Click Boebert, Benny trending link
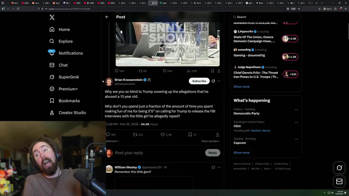Viewport: 349px width, 196px height. click(260, 130)
